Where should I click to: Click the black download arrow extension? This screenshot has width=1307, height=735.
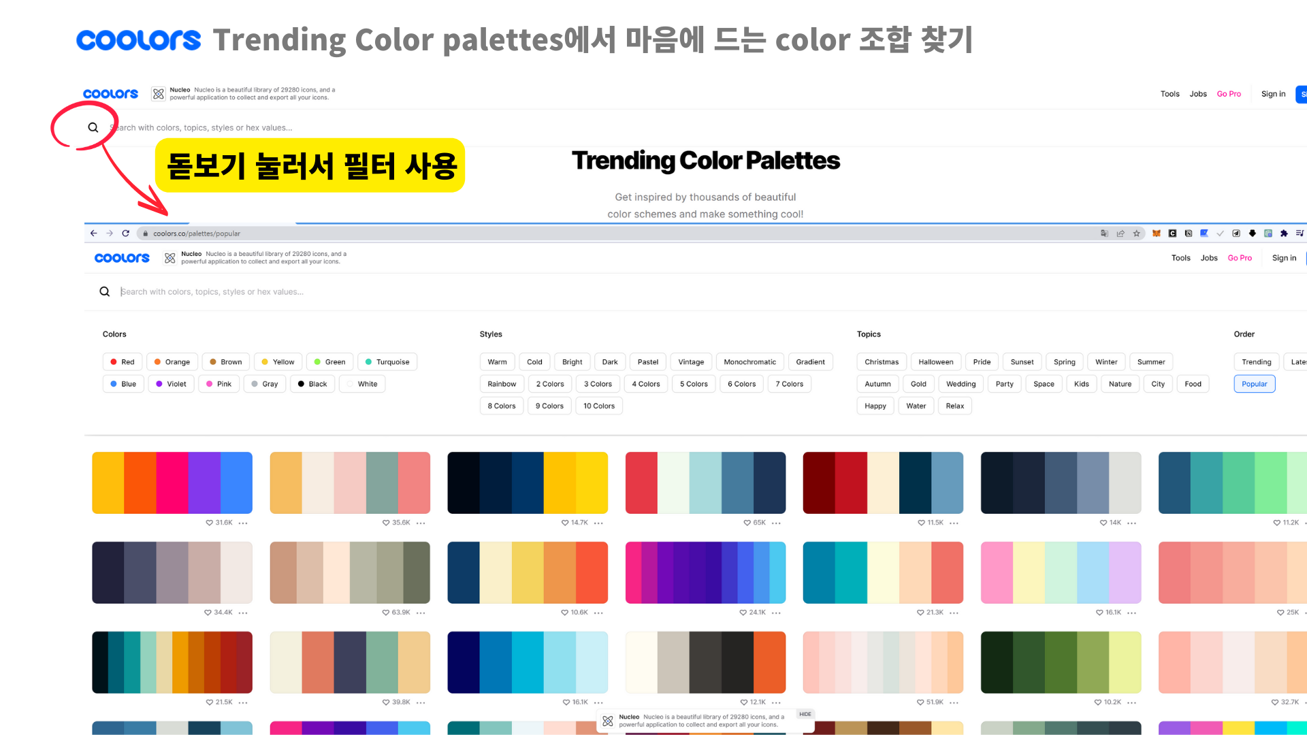pos(1253,233)
